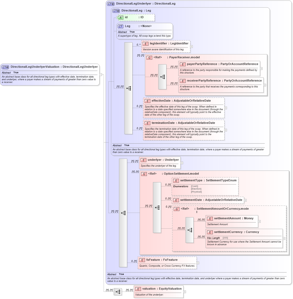Select 'settlementDate : AdjustableOrRelativeDate' label

tap(211, 200)
